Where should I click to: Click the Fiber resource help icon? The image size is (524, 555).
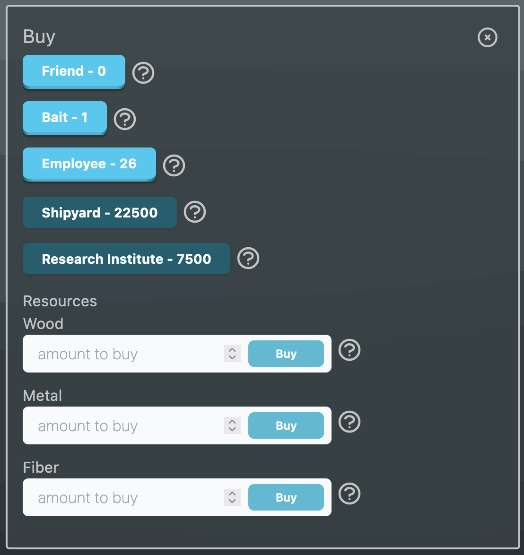[x=350, y=494]
